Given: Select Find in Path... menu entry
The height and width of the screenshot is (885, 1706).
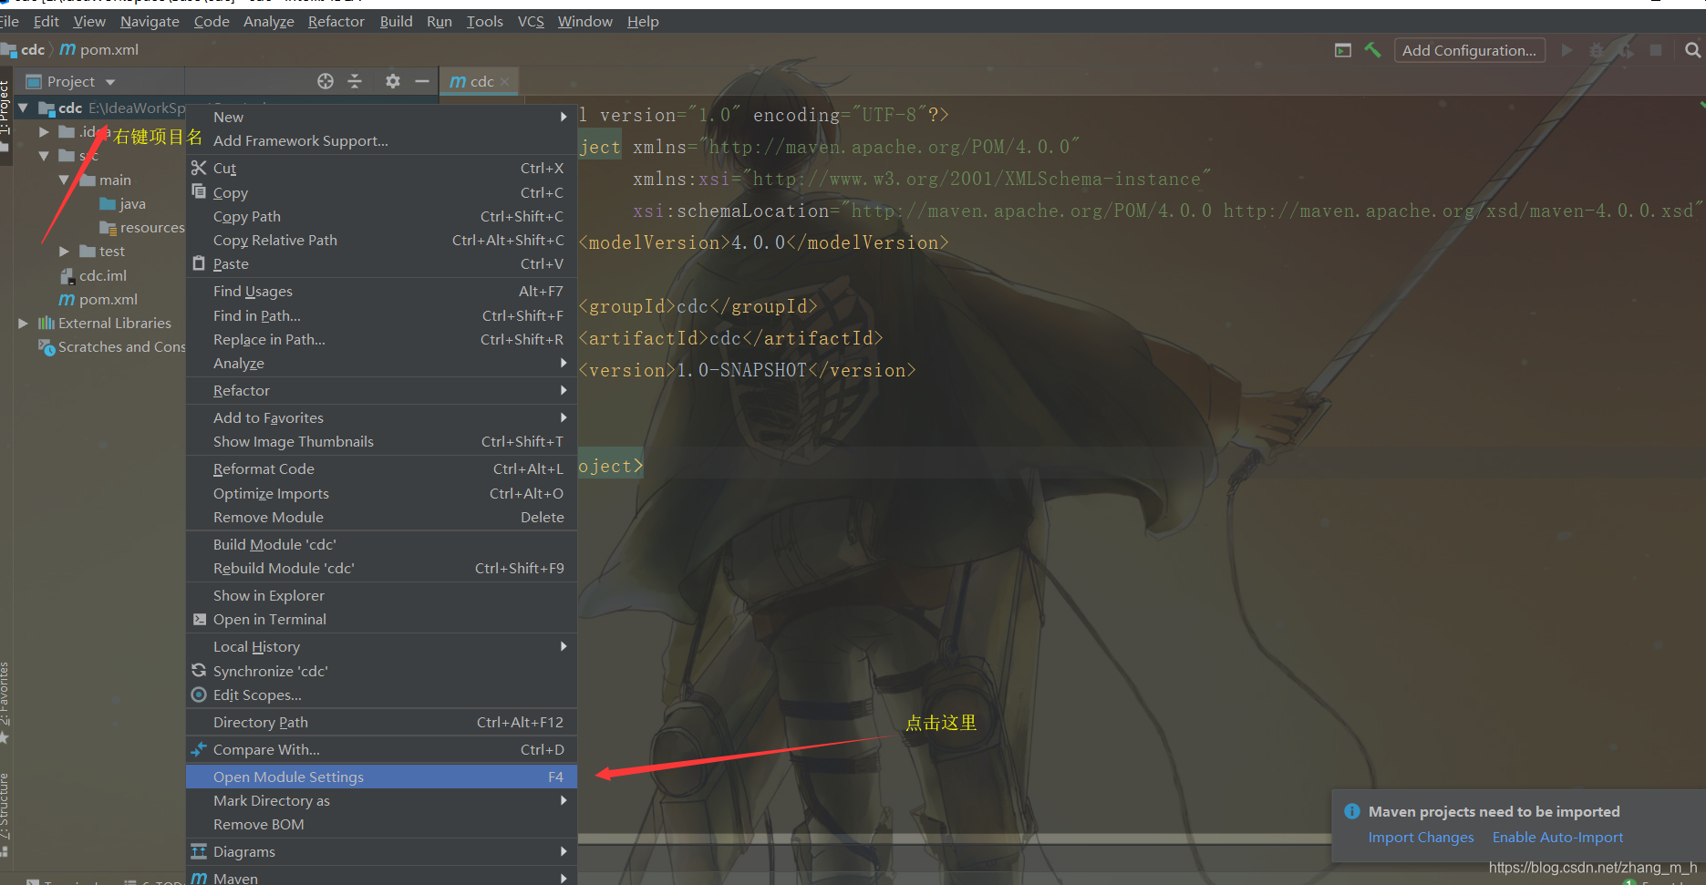Looking at the screenshot, I should point(381,315).
